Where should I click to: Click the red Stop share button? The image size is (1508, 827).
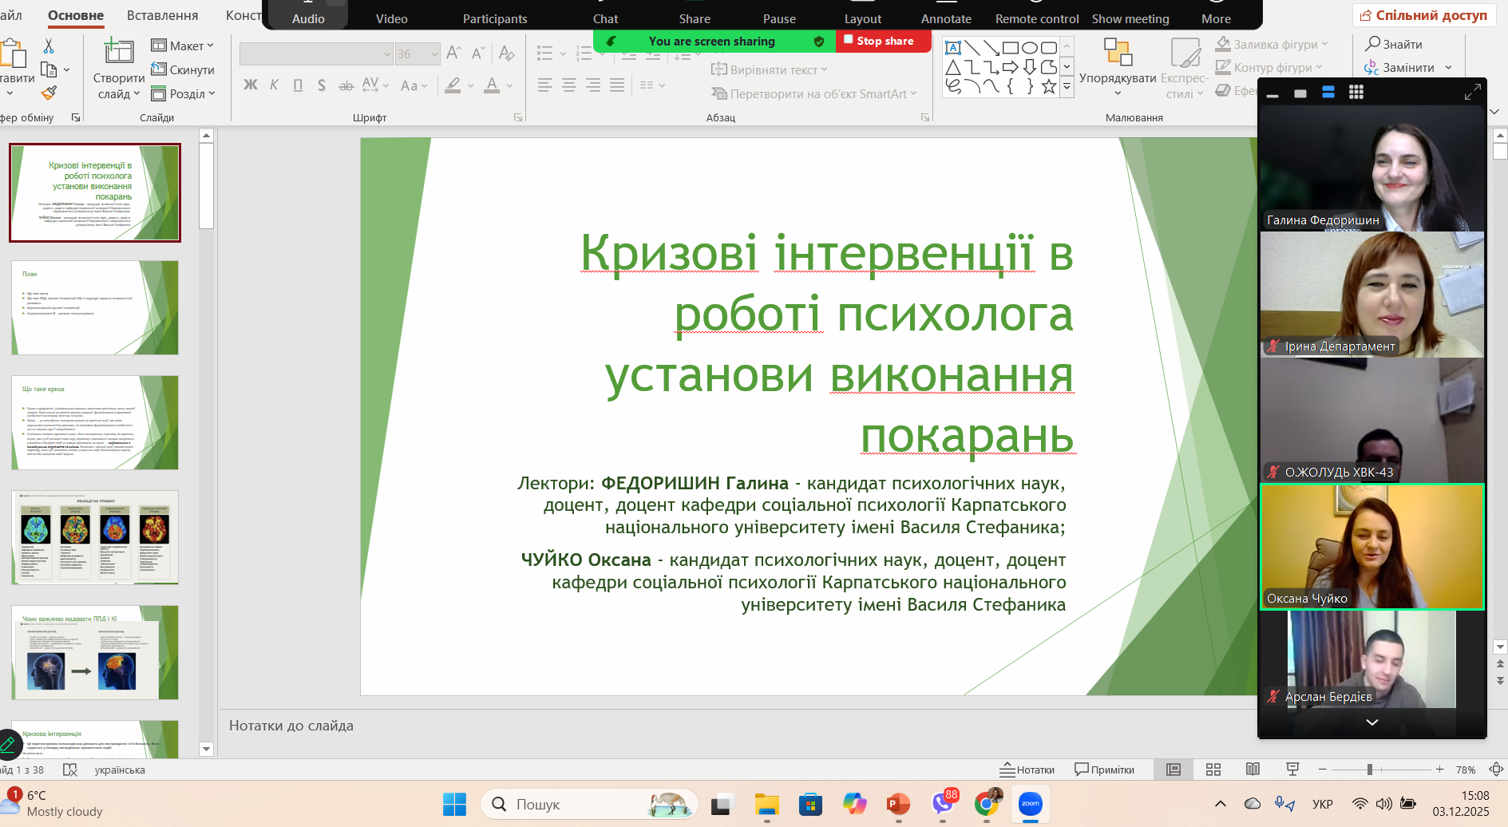click(883, 41)
